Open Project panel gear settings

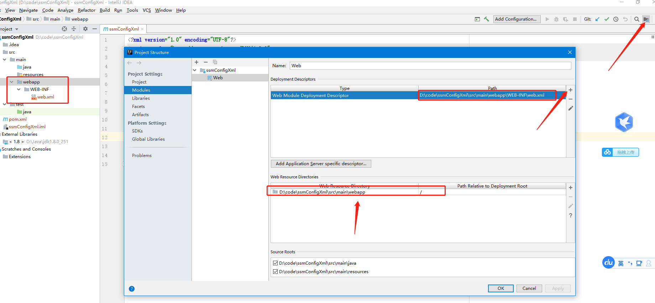pos(85,29)
